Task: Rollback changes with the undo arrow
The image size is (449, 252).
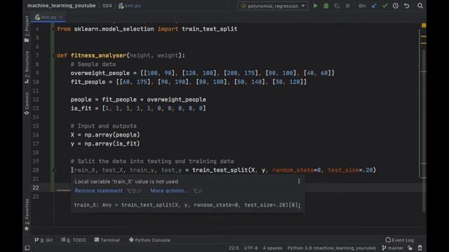Action: pyautogui.click(x=407, y=6)
